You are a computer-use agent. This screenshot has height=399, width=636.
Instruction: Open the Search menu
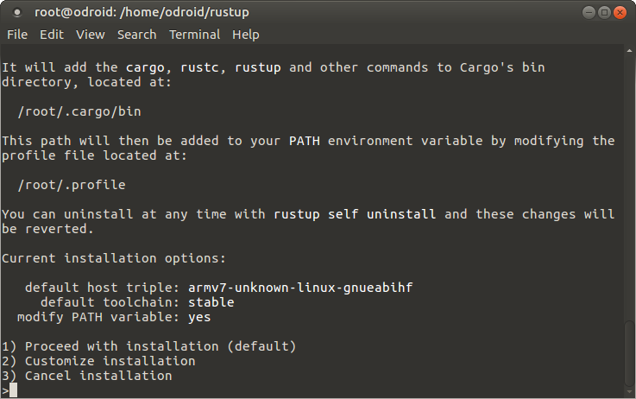136,35
